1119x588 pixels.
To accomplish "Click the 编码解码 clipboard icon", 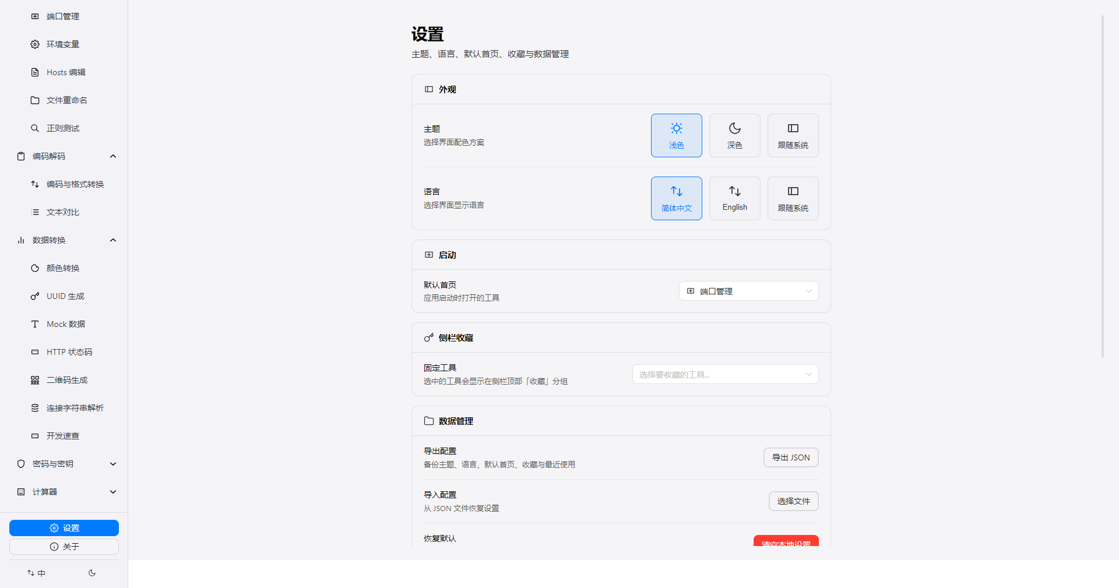I will pyautogui.click(x=21, y=156).
